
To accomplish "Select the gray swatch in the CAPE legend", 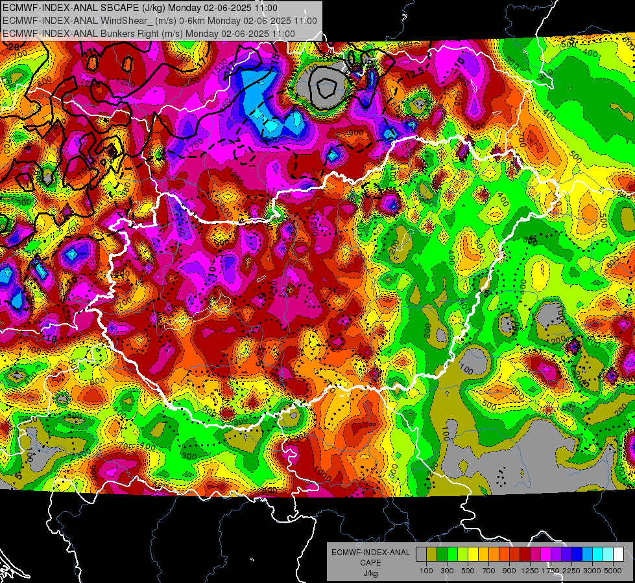I will click(421, 554).
